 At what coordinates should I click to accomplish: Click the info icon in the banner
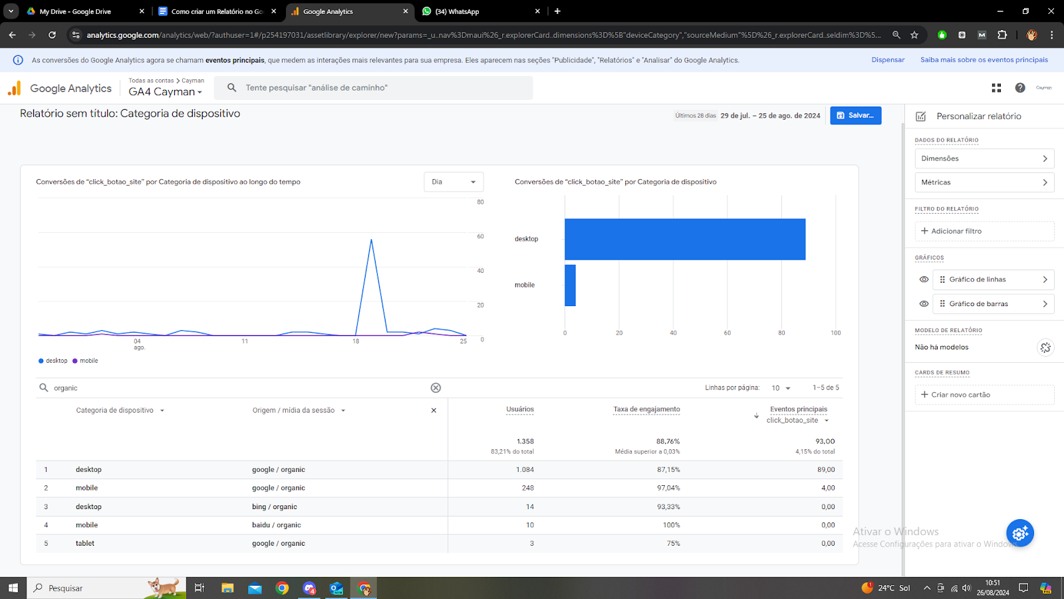point(18,60)
